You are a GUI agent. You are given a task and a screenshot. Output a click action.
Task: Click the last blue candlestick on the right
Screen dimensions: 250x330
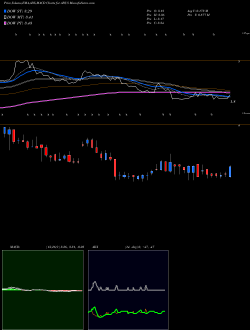tap(230, 171)
